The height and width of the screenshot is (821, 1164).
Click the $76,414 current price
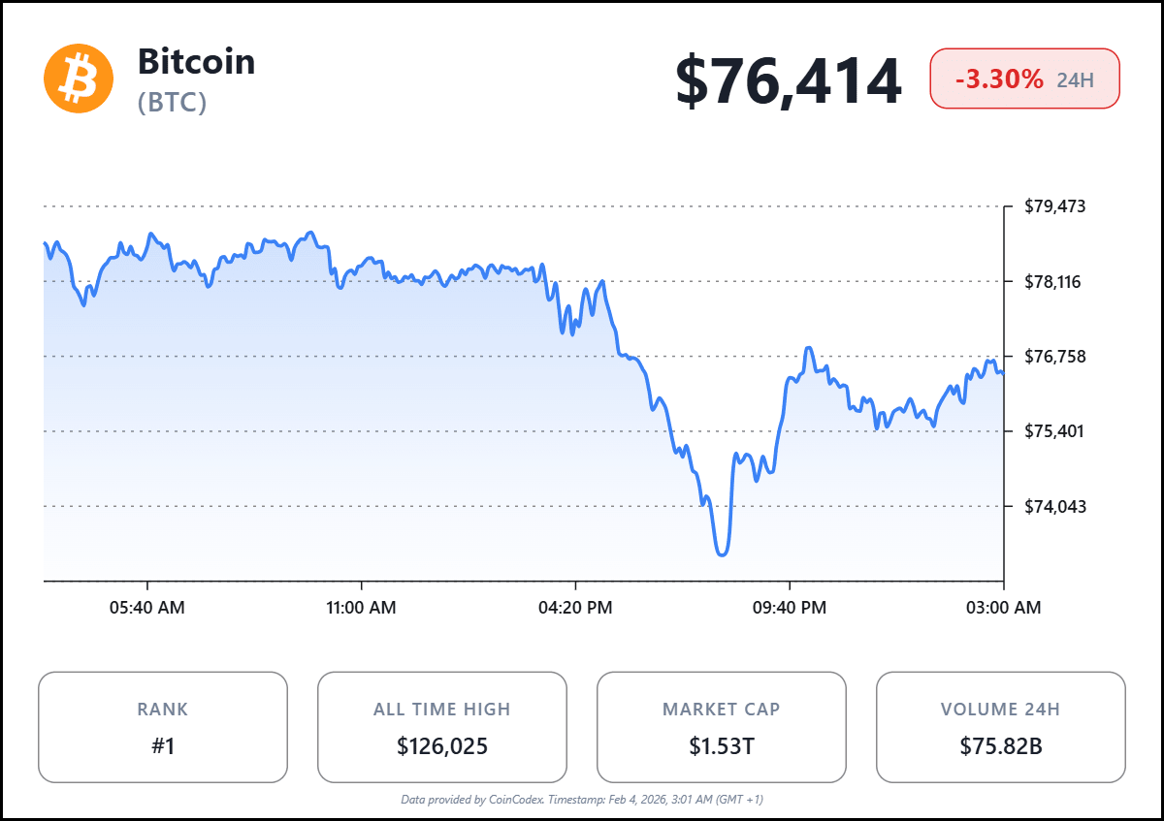pyautogui.click(x=789, y=80)
